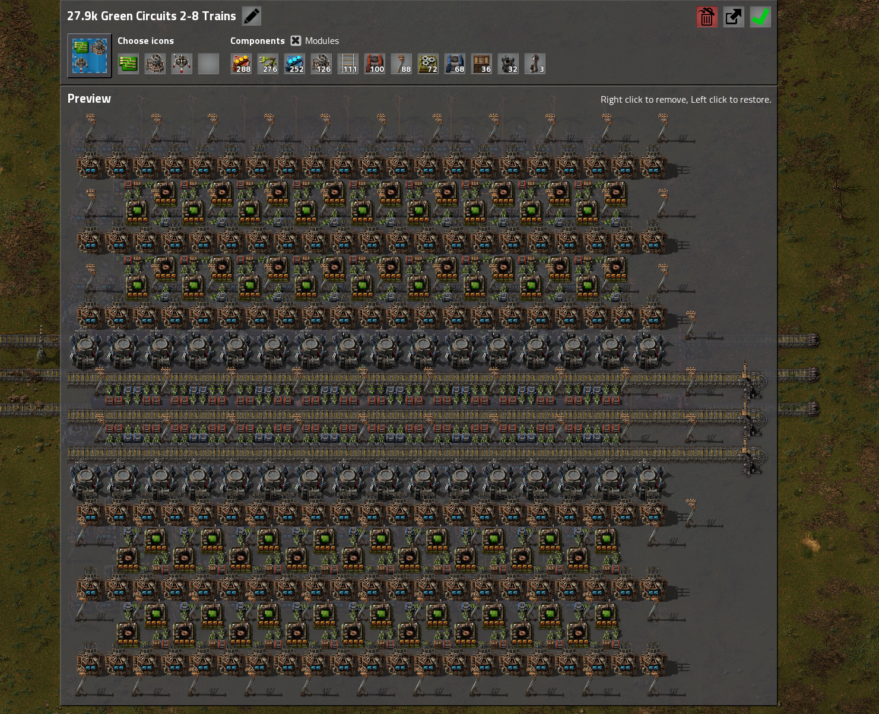879x714 pixels.
Task: Click the inserter component with count 276
Action: (268, 64)
